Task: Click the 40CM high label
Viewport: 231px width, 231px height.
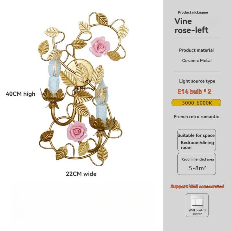Action: click(21, 94)
